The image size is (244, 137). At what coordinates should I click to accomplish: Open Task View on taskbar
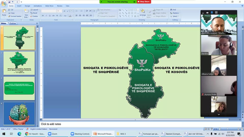coord(11,134)
